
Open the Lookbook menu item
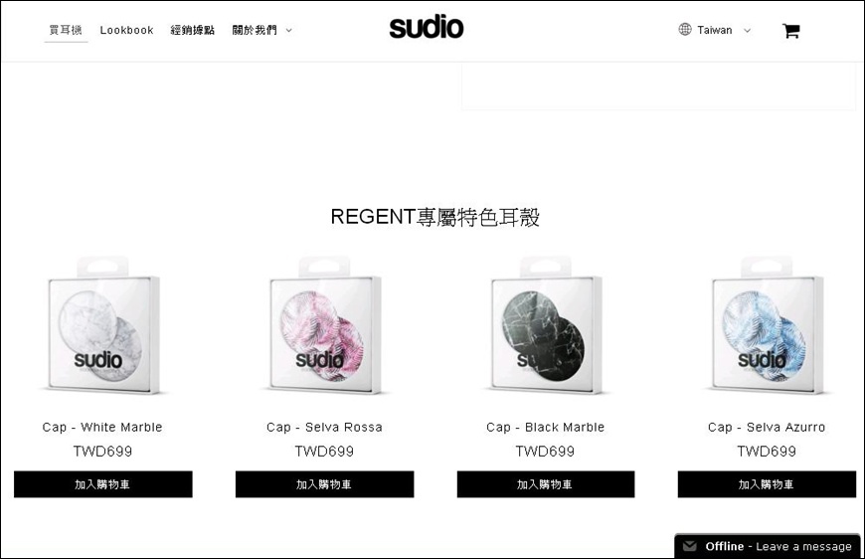click(x=127, y=31)
